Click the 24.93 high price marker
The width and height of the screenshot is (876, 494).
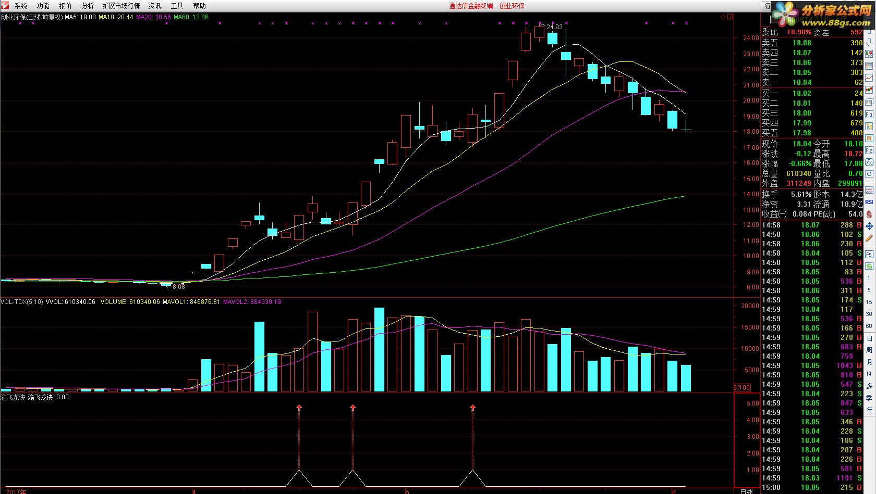(554, 27)
